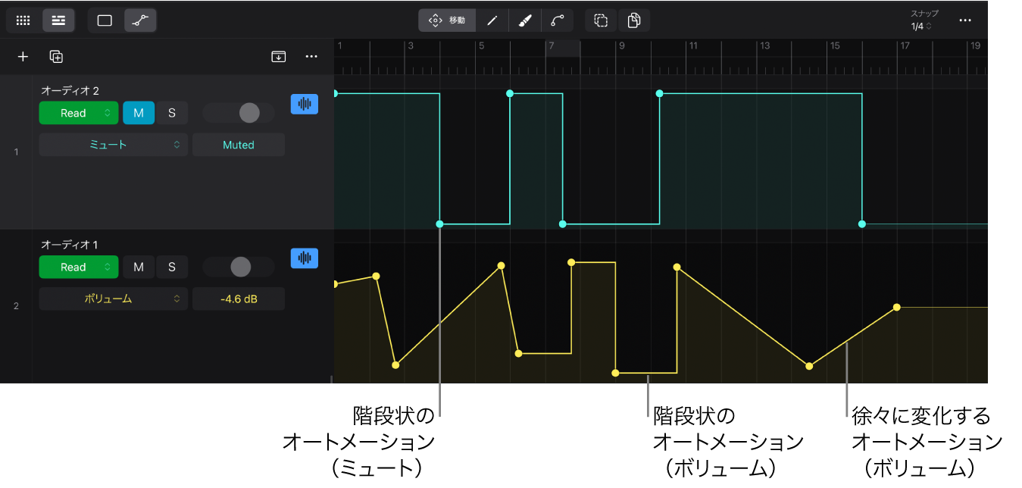This screenshot has height=488, width=1022.
Task: Open Read automation mode menu on オーディオ 2
Action: click(x=79, y=113)
